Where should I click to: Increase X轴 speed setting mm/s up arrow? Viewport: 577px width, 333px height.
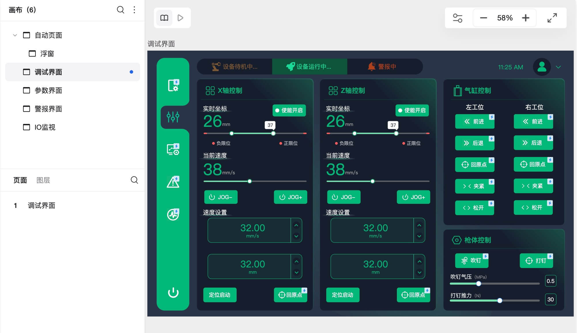point(296,225)
